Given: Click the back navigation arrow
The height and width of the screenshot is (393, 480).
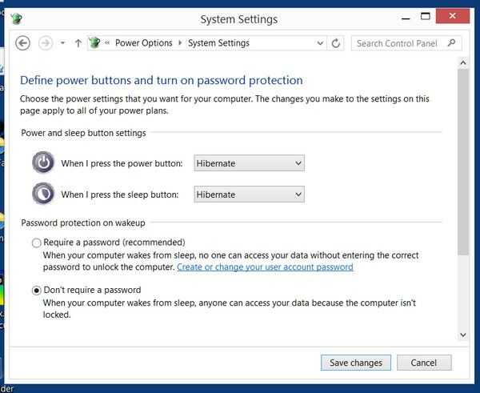Looking at the screenshot, I should pyautogui.click(x=23, y=43).
